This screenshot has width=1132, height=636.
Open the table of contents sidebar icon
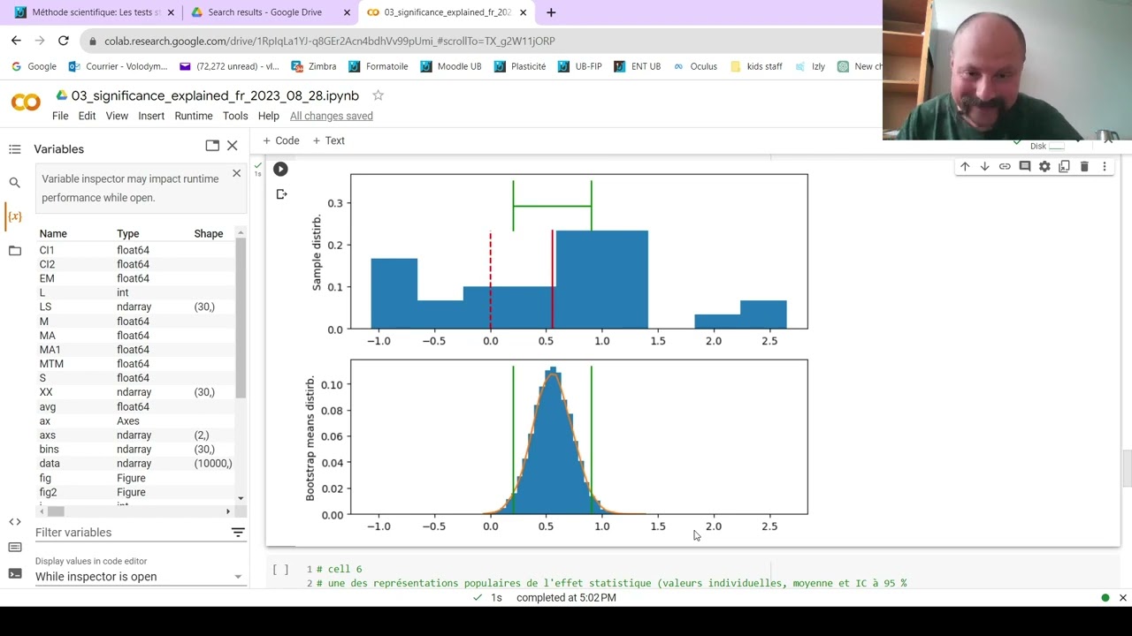[x=14, y=149]
